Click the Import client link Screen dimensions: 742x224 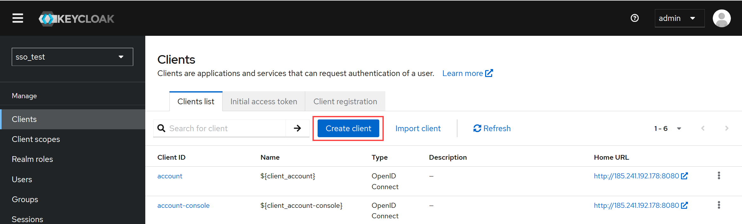pos(418,129)
